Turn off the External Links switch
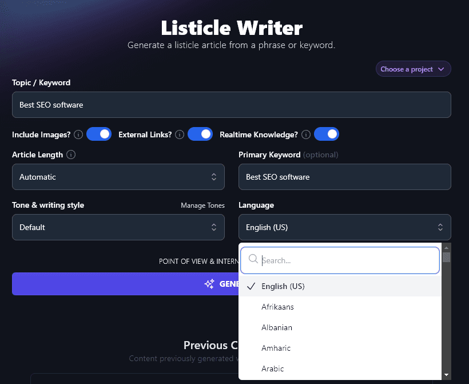Image resolution: width=469 pixels, height=384 pixels. click(200, 134)
